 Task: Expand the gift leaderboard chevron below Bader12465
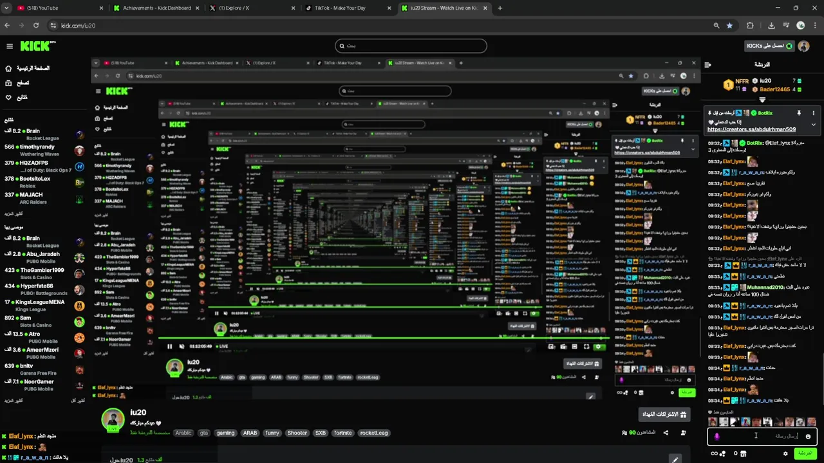[762, 100]
